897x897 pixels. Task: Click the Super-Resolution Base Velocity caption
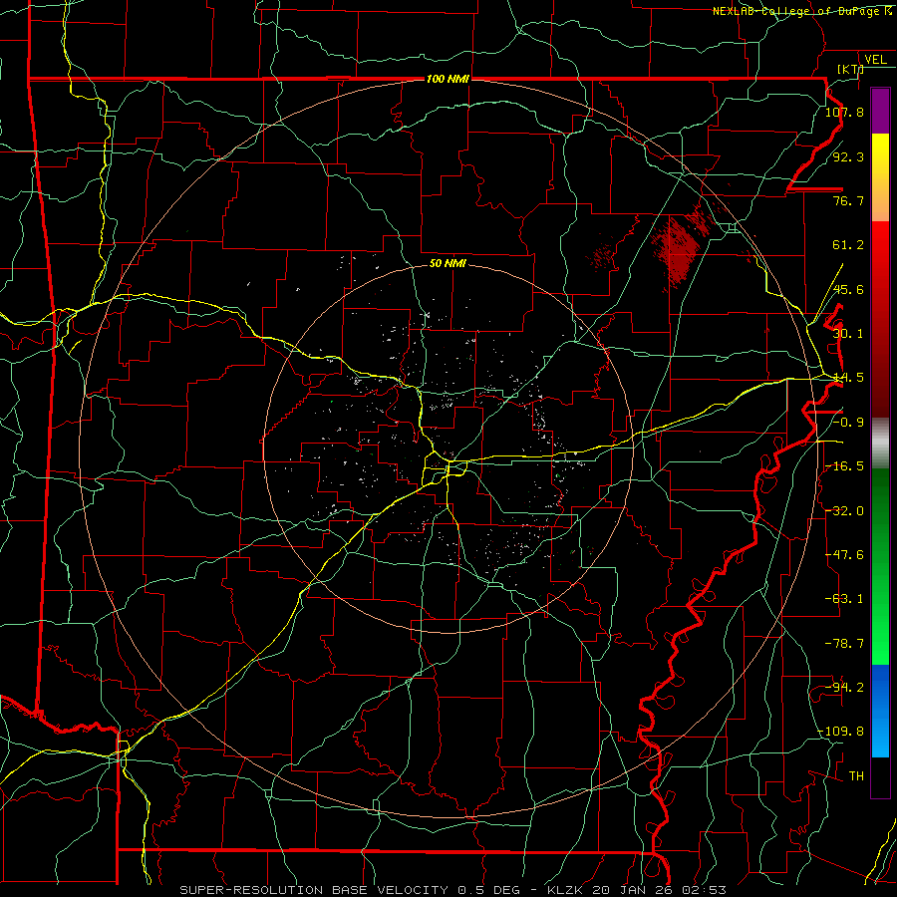click(453, 890)
